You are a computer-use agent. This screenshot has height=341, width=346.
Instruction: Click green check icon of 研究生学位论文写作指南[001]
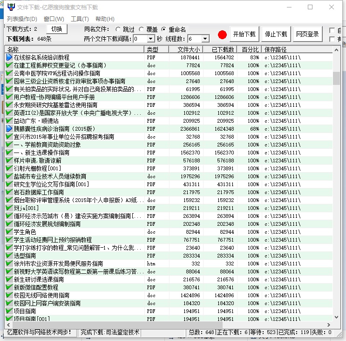click(9, 184)
